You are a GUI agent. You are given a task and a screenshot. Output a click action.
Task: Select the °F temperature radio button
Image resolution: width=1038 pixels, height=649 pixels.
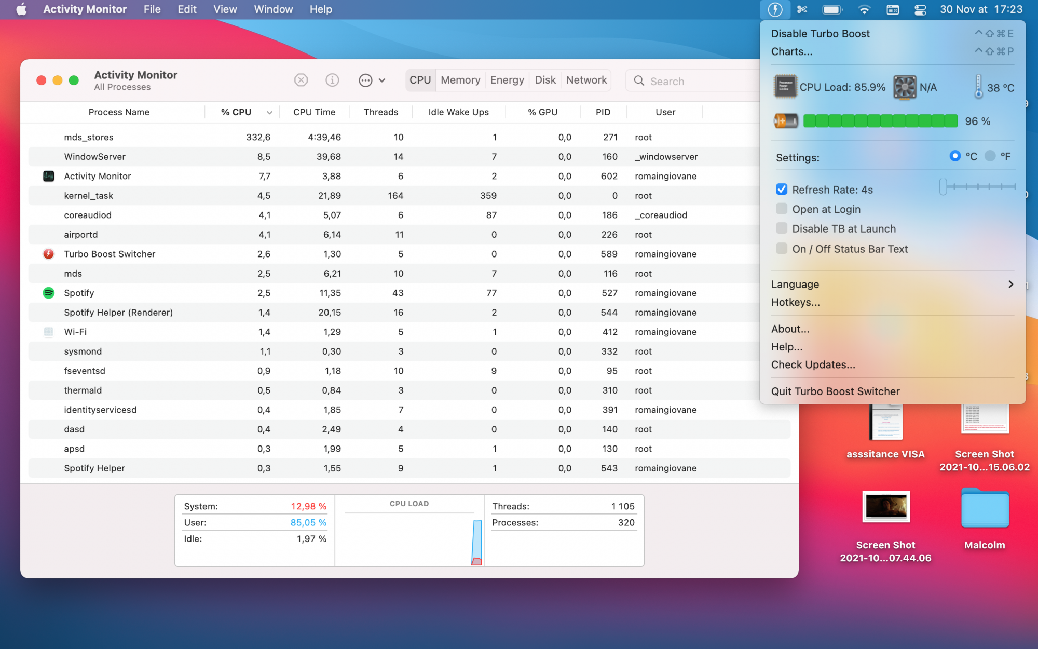point(990,156)
